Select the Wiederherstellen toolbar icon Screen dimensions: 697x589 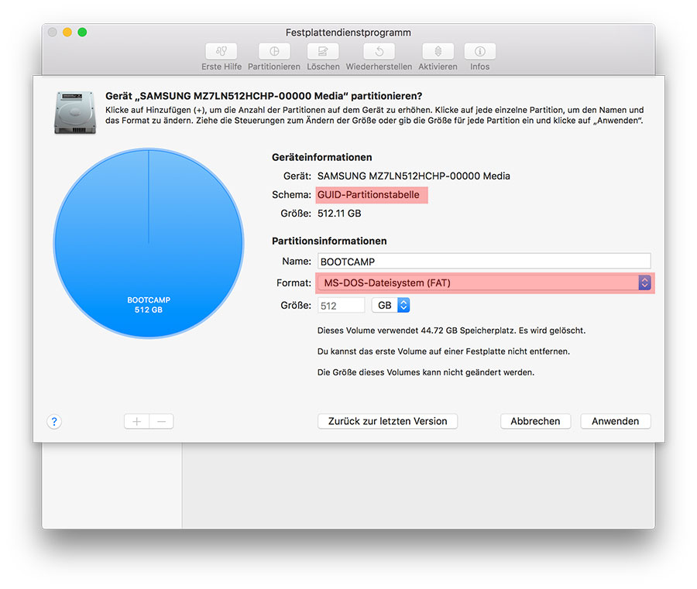click(379, 51)
